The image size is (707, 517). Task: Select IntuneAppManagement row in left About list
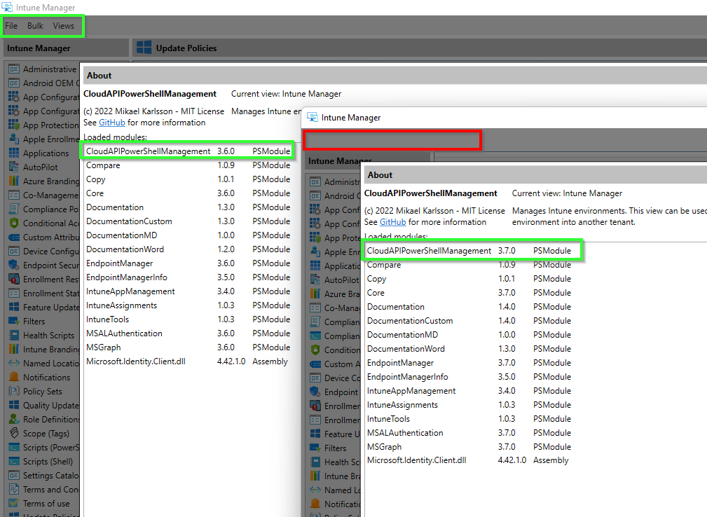pos(188,291)
